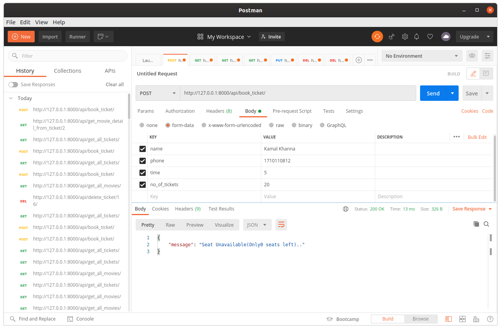Add a new request tab with plus icon
Viewport: 501px width, 329px height.
pyautogui.click(x=359, y=60)
